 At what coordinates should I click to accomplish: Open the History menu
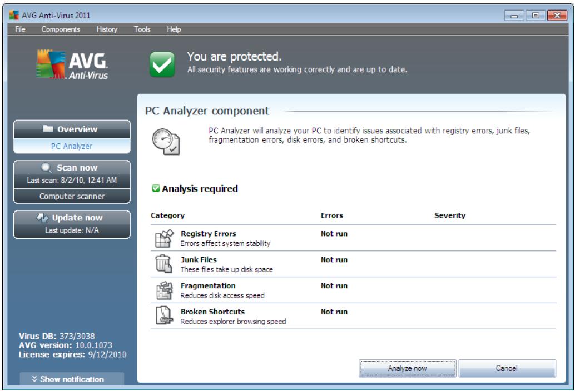[107, 29]
